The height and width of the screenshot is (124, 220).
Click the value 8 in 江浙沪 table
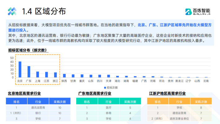click(201, 108)
